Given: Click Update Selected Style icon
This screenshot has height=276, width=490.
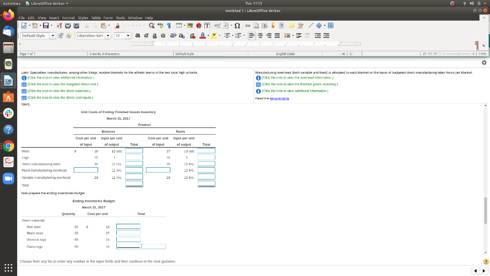Looking at the screenshot, I should (x=61, y=35).
